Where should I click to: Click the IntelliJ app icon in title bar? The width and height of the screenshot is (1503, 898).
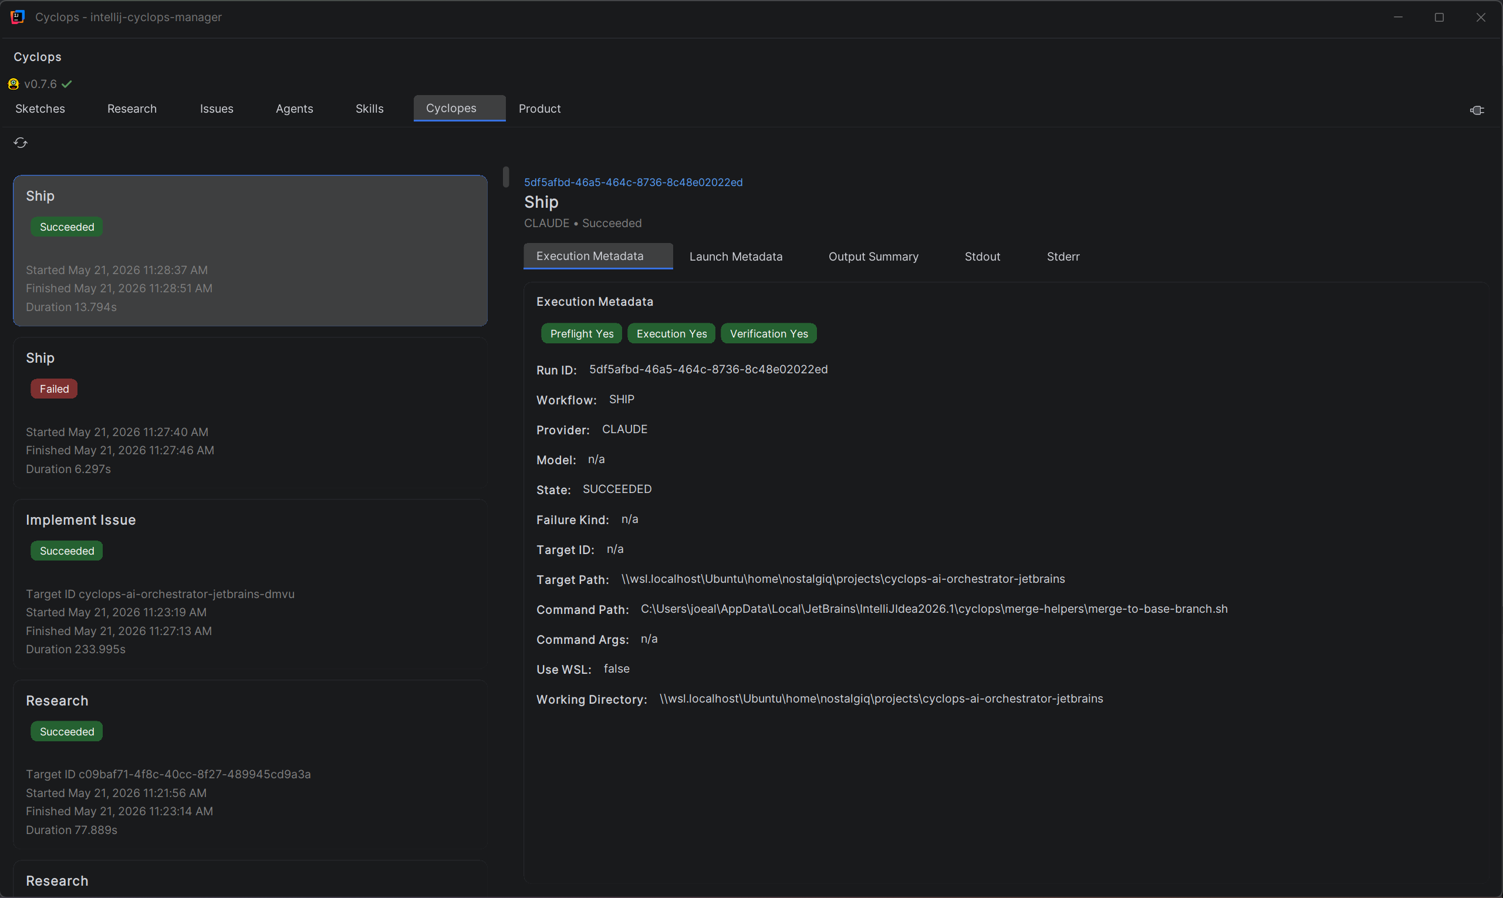pyautogui.click(x=18, y=17)
